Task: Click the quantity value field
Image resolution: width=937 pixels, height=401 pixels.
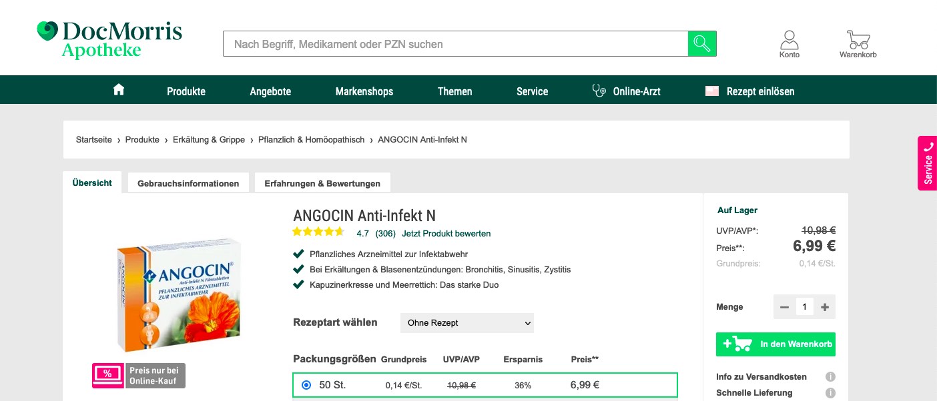Action: click(x=805, y=307)
